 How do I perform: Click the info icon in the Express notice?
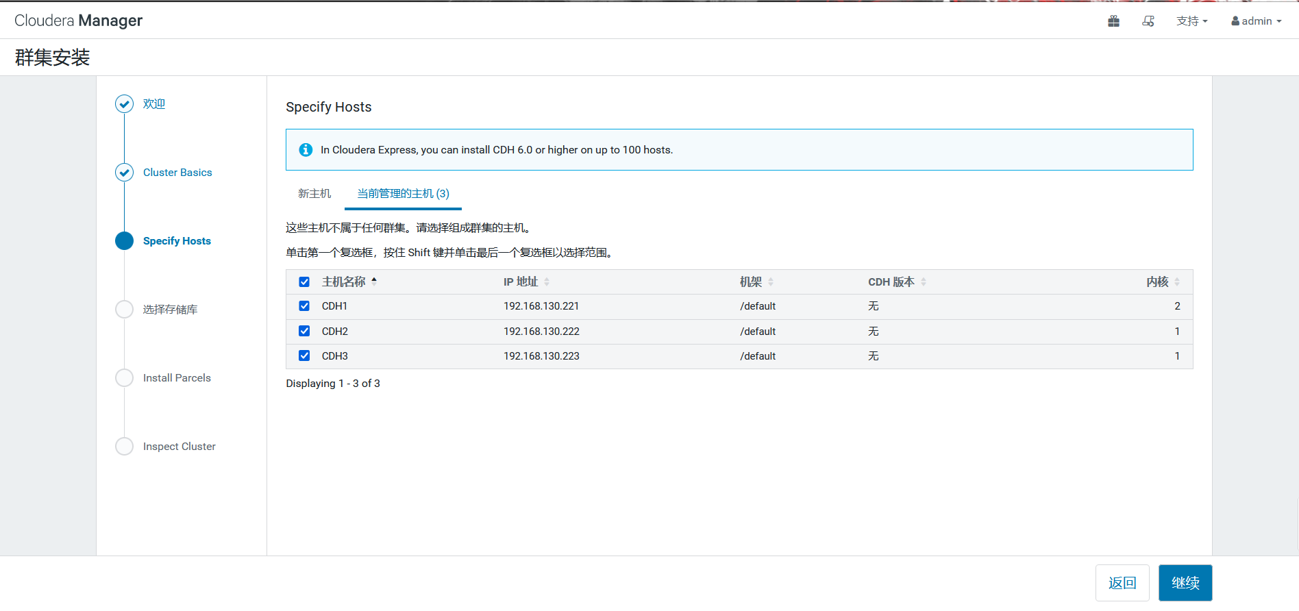click(x=306, y=150)
